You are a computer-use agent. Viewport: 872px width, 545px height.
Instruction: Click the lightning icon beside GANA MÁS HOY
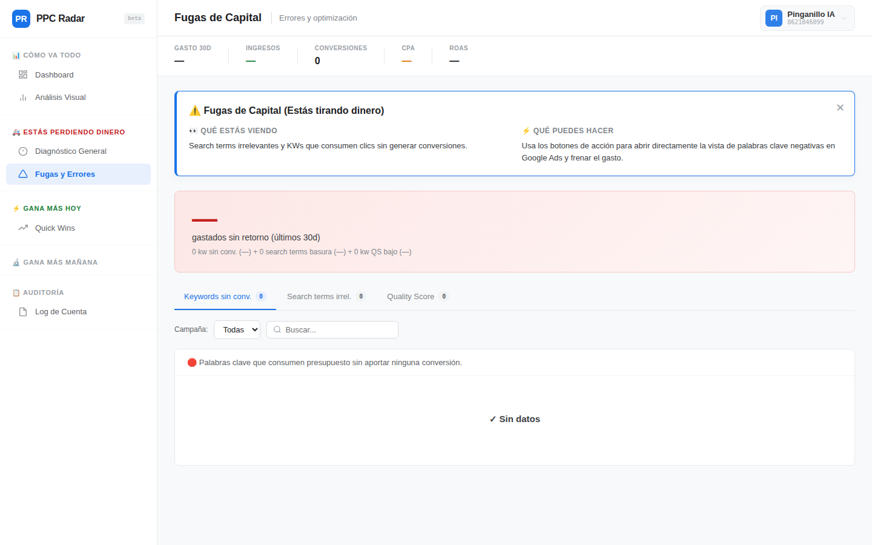(16, 208)
